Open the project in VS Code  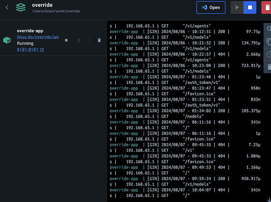211,7
